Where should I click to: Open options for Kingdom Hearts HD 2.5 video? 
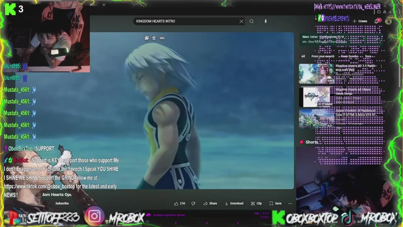pos(381,67)
